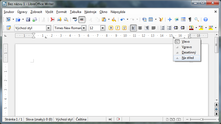Align text left
The height and width of the screenshot is (124, 221).
[133, 28]
